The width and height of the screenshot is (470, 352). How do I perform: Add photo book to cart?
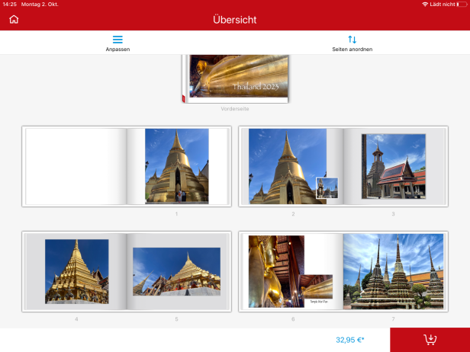coord(430,340)
